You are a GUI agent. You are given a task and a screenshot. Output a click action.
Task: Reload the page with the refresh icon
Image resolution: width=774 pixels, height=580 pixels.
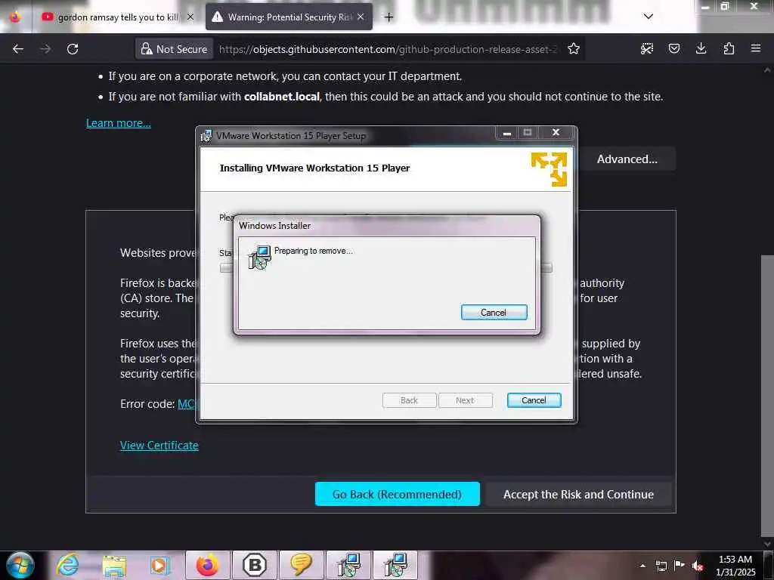[x=73, y=49]
